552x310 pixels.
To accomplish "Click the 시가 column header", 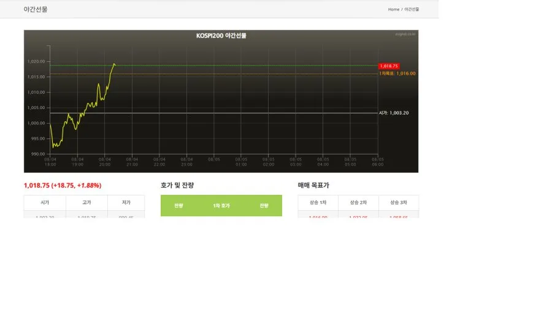I will tap(45, 202).
